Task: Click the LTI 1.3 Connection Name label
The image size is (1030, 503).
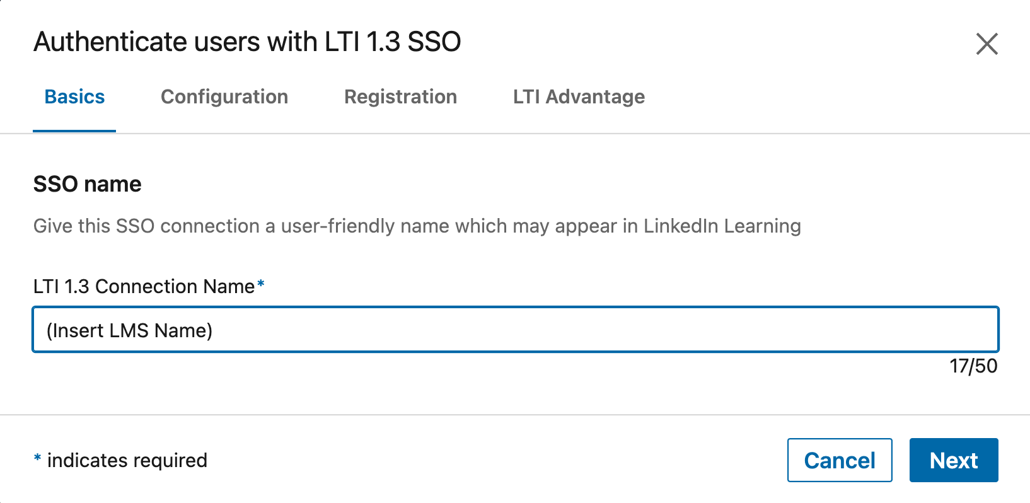Action: tap(144, 286)
